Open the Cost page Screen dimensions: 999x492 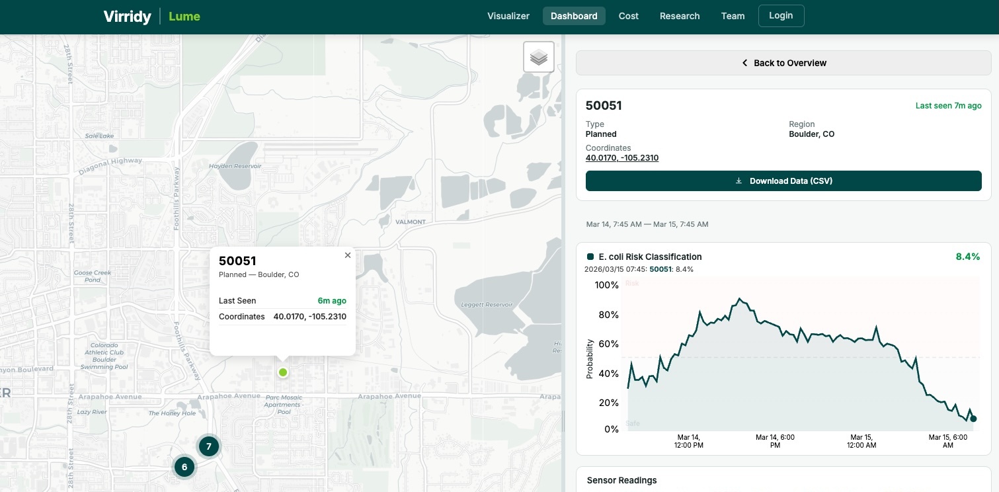tap(628, 16)
